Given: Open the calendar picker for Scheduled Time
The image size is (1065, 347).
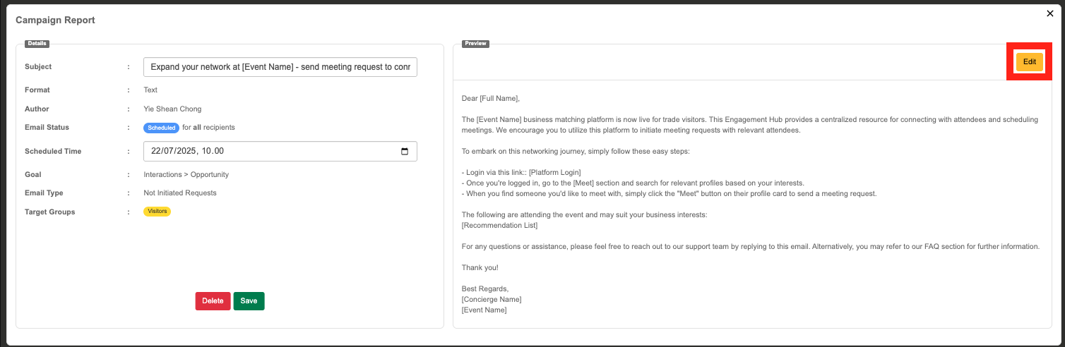Looking at the screenshot, I should 405,152.
